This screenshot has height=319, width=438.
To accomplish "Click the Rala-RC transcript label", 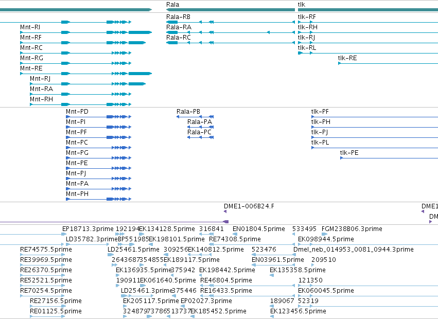I will 179,38.
